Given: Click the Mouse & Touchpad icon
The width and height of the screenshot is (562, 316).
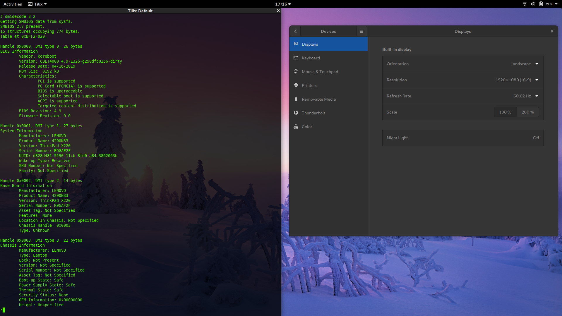Looking at the screenshot, I should pos(296,72).
